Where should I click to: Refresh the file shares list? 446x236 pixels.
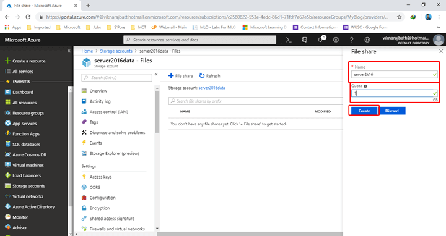click(209, 76)
